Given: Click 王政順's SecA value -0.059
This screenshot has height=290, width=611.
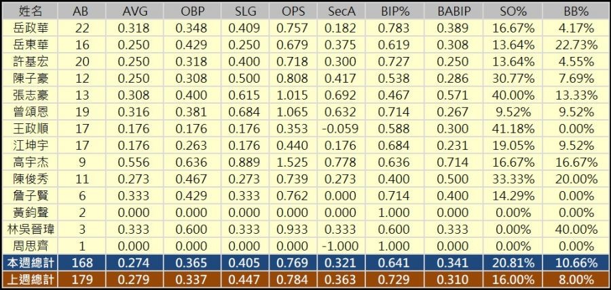Looking at the screenshot, I should [x=344, y=128].
